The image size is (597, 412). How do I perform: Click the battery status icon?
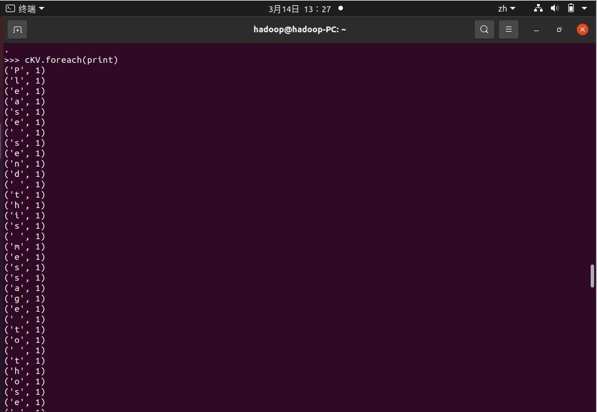(570, 8)
